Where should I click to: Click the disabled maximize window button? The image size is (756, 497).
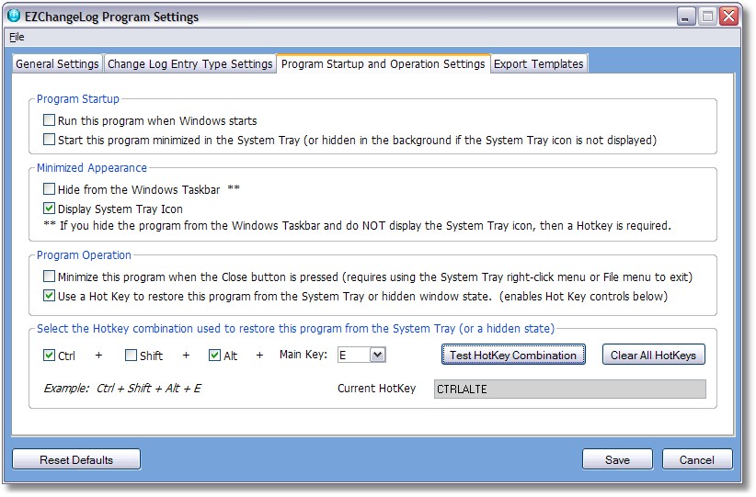point(707,17)
